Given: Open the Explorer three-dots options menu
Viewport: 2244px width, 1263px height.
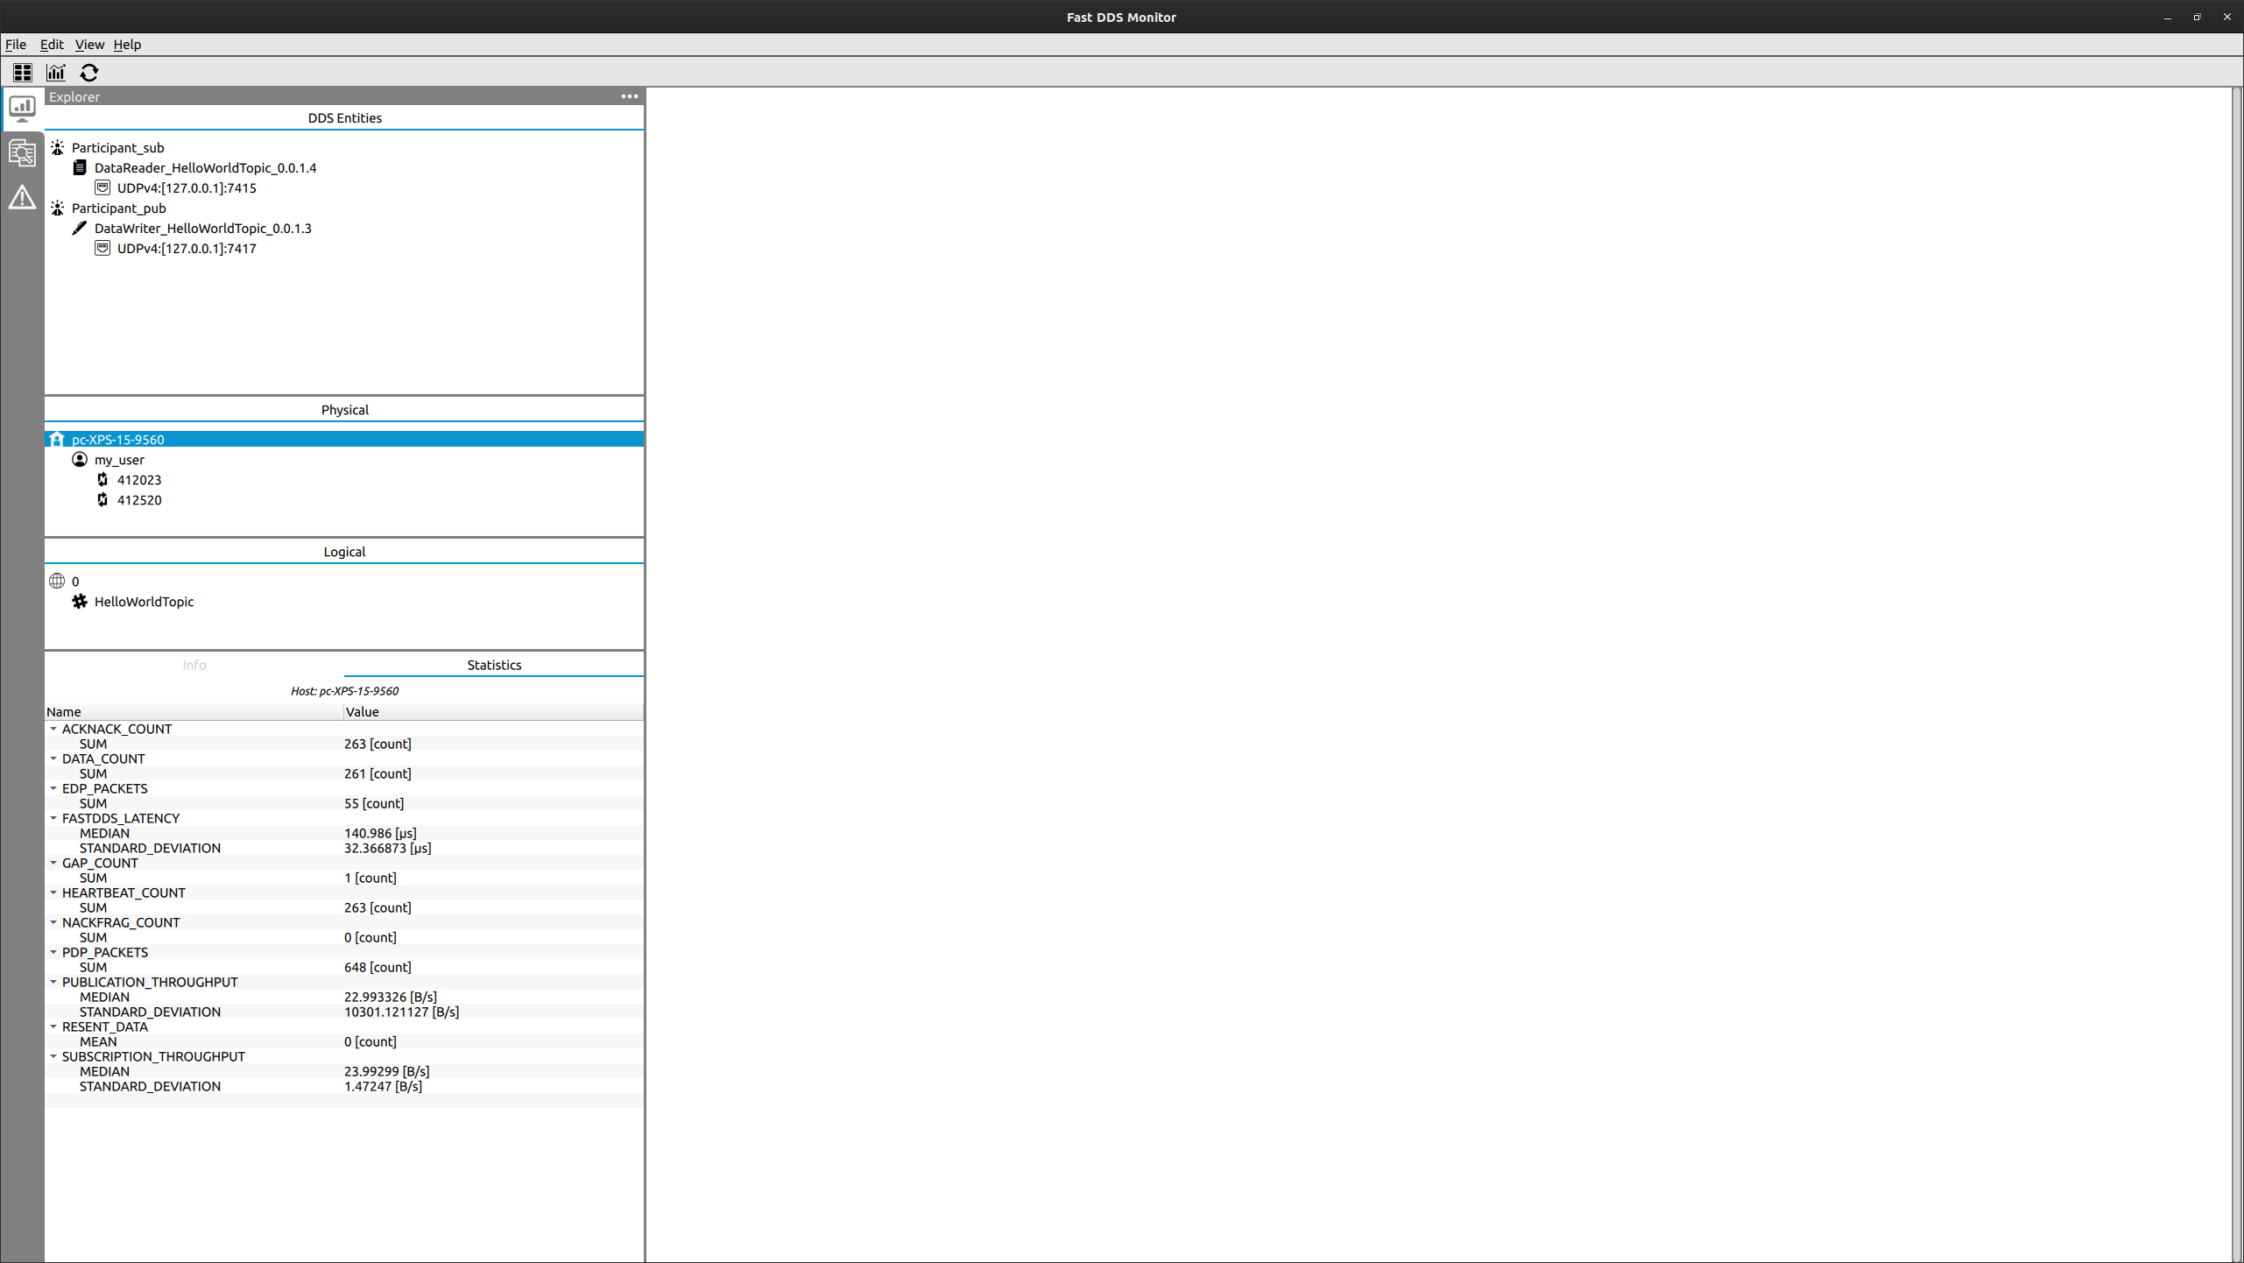Looking at the screenshot, I should [630, 96].
